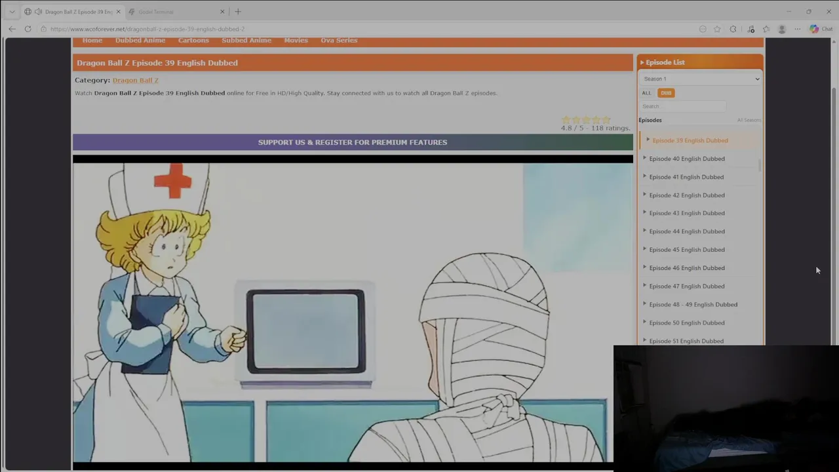Click the arrow beside Episode 44

coord(644,231)
